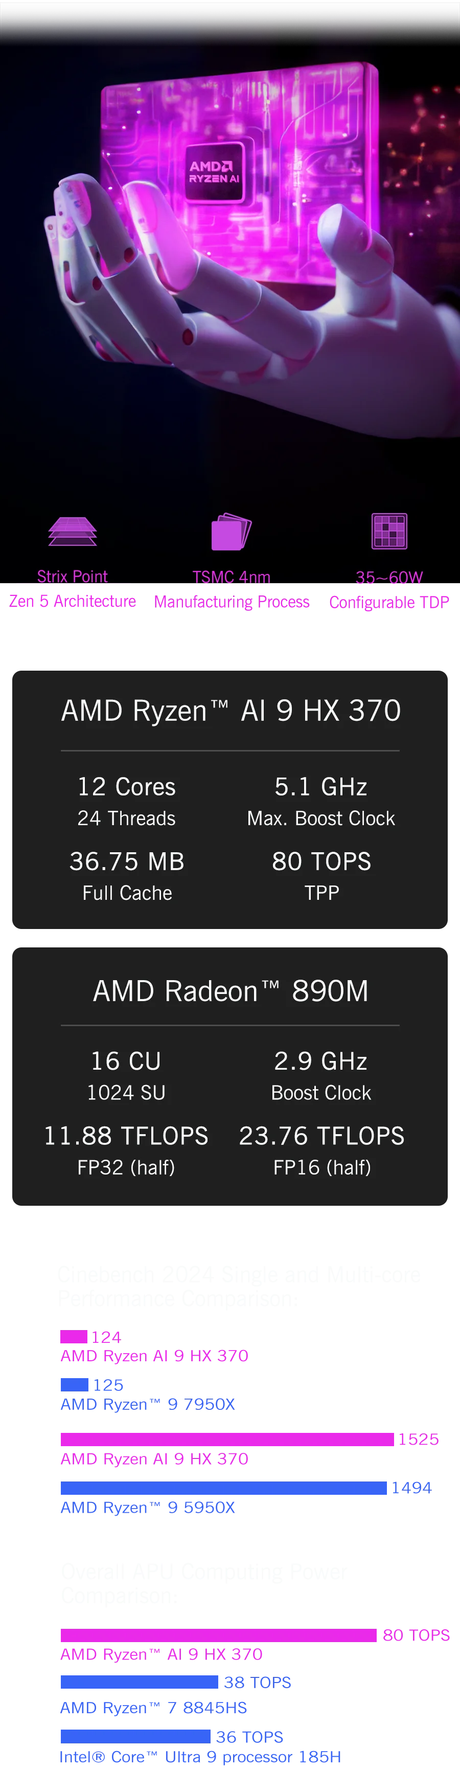Click the blue 39 TOPS Ryzen 7 bar

[139, 1682]
